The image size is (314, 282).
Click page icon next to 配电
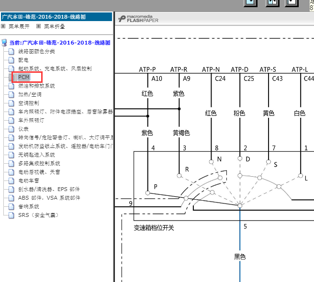(x=11, y=60)
